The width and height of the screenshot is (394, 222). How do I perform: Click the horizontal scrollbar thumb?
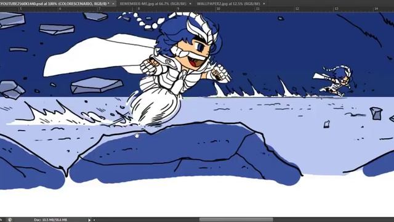236,220
